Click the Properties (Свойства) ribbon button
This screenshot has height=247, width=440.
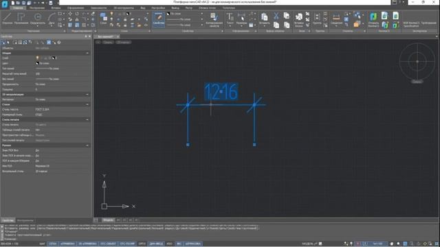click(x=159, y=19)
